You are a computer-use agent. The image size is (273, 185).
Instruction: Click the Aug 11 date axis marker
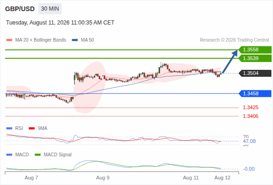pos(191,178)
